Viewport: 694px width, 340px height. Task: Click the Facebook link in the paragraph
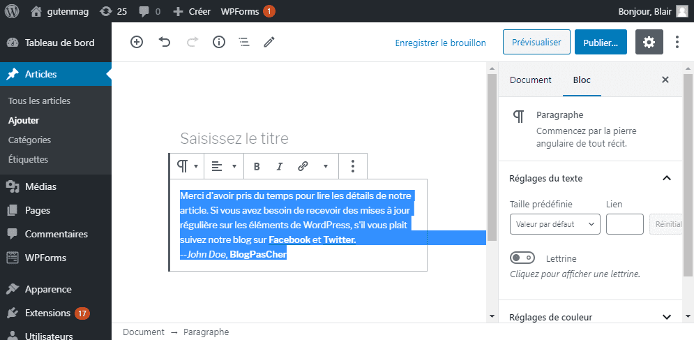[289, 240]
